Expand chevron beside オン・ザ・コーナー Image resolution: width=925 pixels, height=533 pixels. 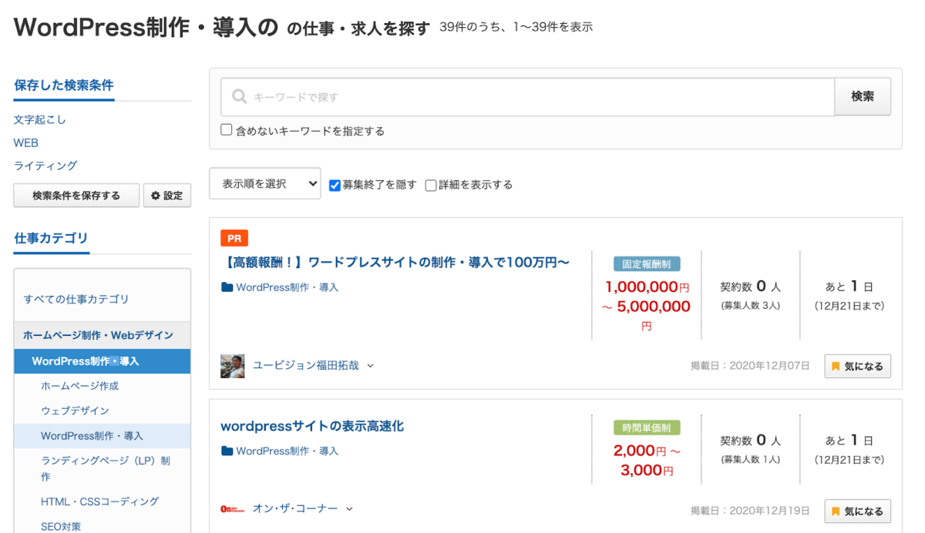click(349, 509)
